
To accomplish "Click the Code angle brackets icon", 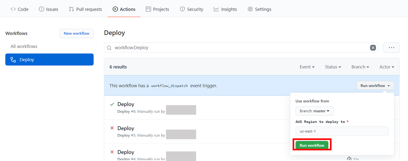I will [x=13, y=9].
